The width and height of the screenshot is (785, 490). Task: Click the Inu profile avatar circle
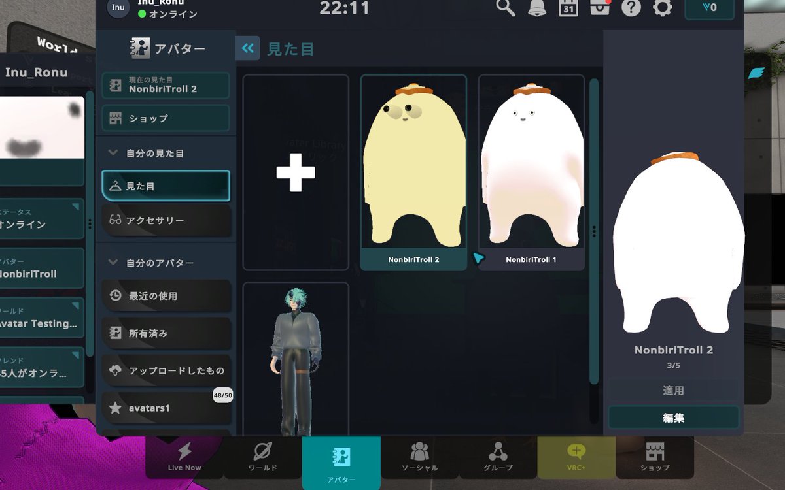[x=118, y=8]
